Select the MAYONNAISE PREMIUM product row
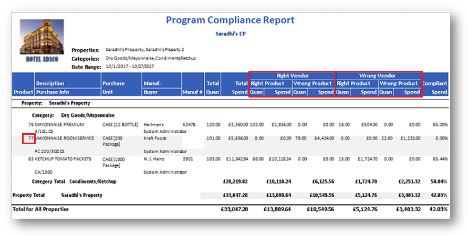Image resolution: width=468 pixels, height=236 pixels. (59, 125)
